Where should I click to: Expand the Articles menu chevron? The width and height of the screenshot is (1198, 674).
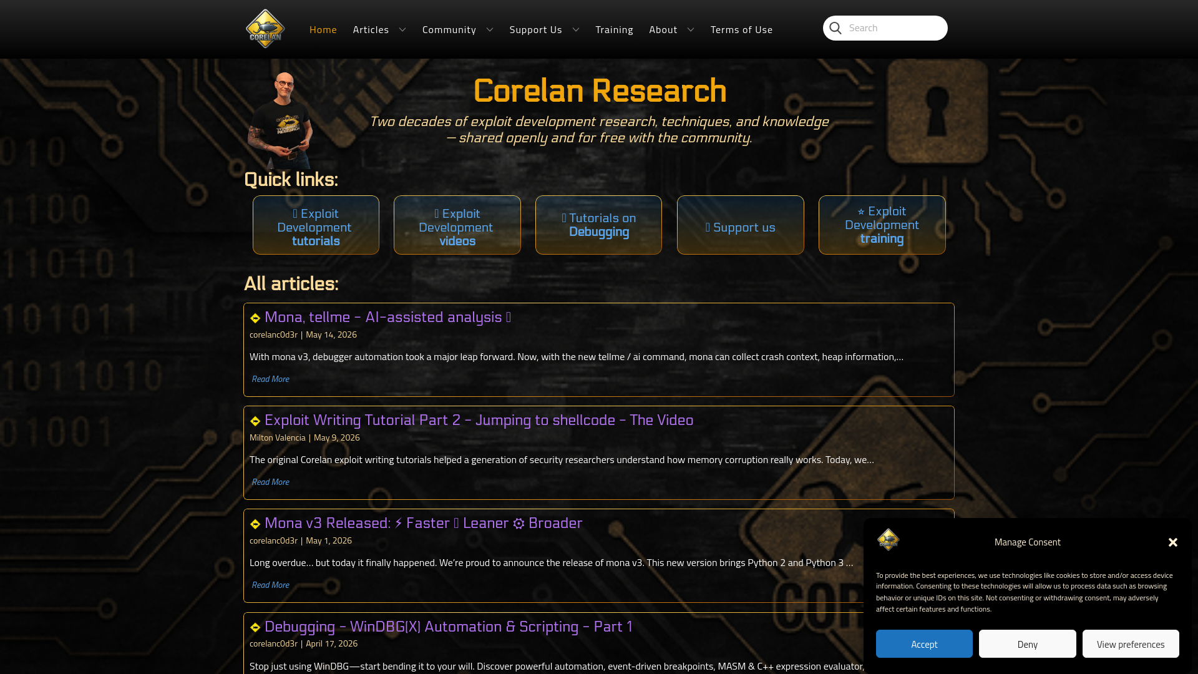402,30
